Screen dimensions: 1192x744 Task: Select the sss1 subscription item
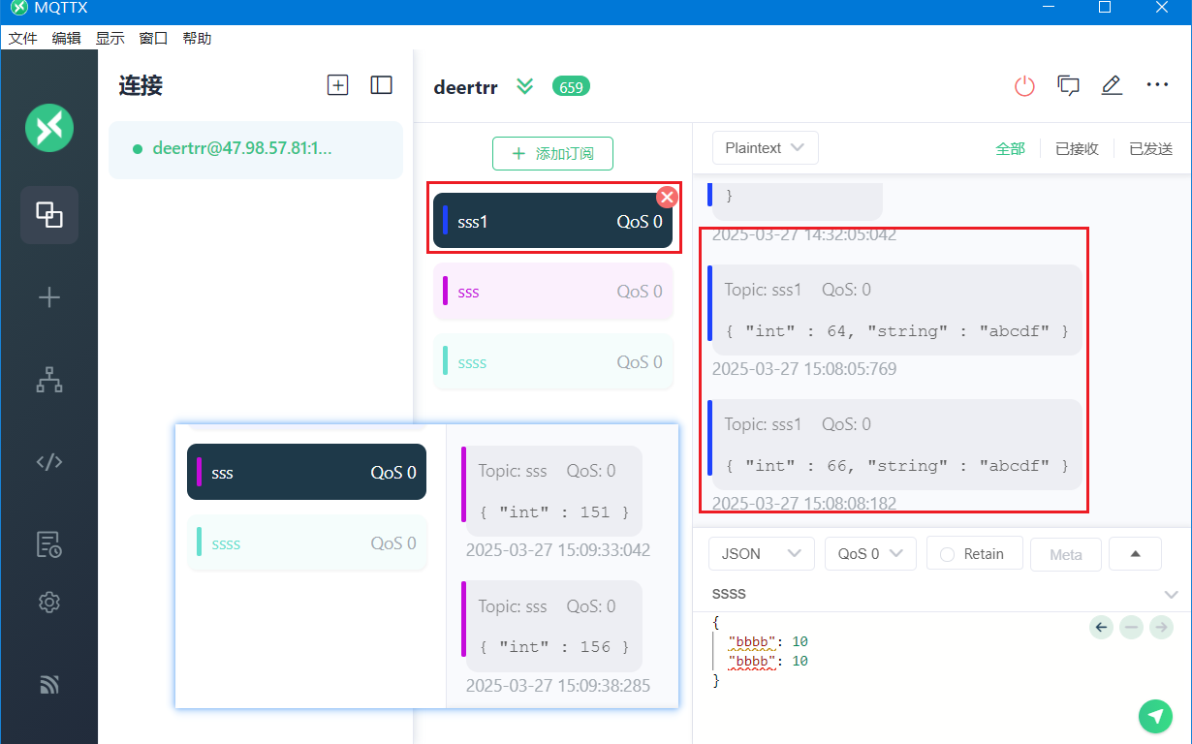[552, 221]
